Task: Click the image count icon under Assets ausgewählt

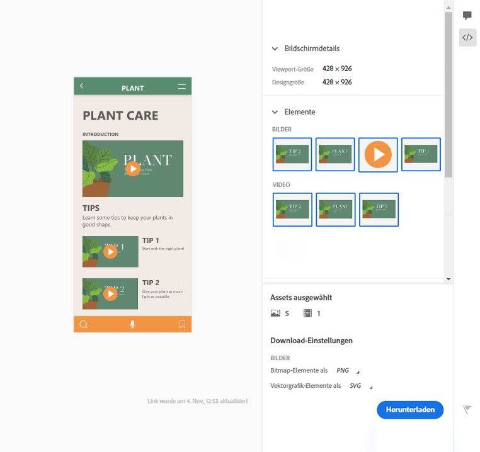Action: pos(275,313)
